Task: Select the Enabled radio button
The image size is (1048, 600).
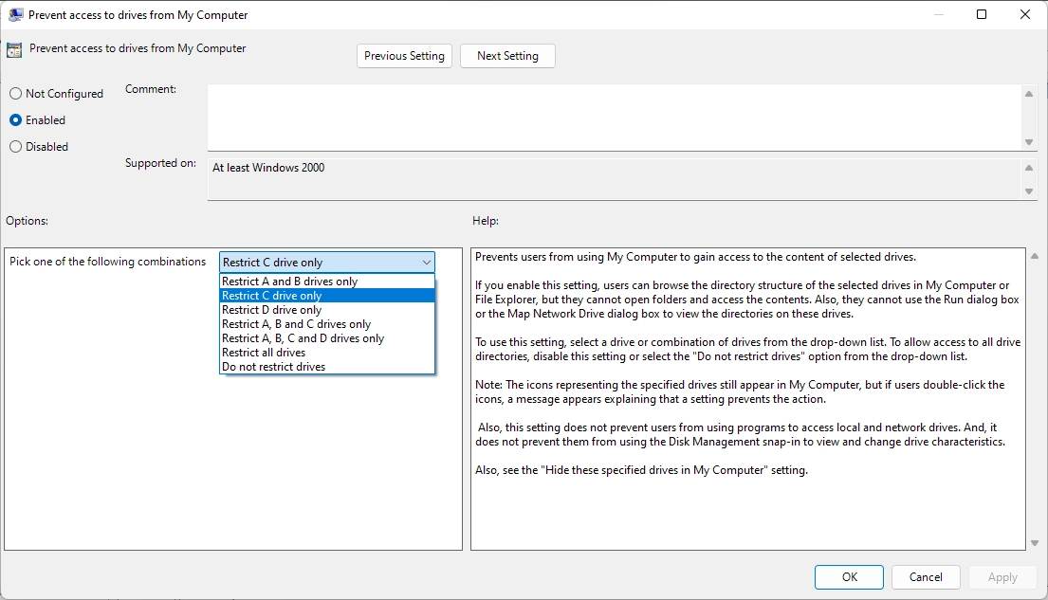Action: (x=16, y=120)
